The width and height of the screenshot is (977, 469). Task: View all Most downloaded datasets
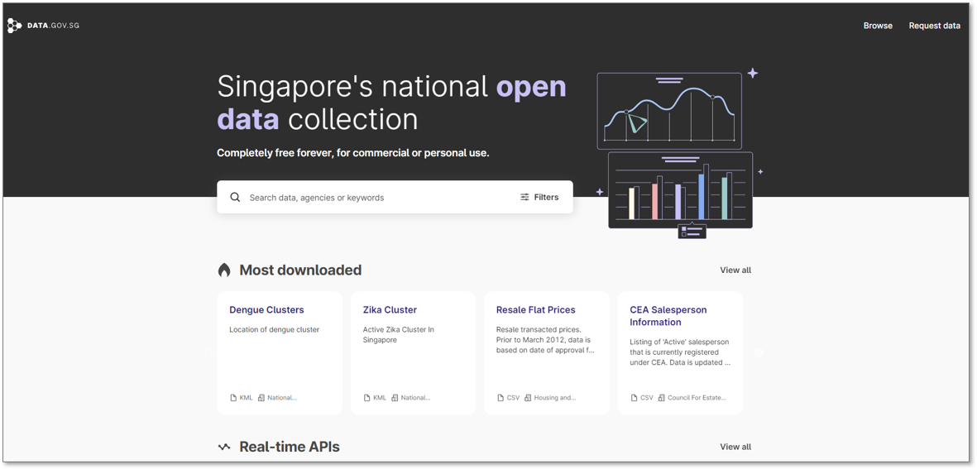click(x=735, y=270)
